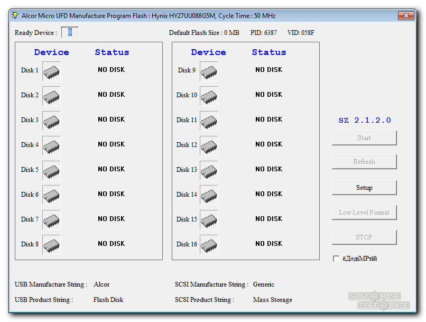Click the Disk 15 chip icon
The image size is (426, 322).
tap(209, 220)
